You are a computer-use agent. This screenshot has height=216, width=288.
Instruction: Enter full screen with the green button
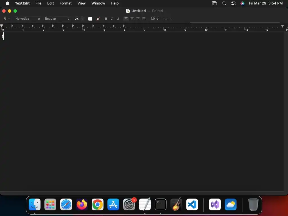click(15, 11)
